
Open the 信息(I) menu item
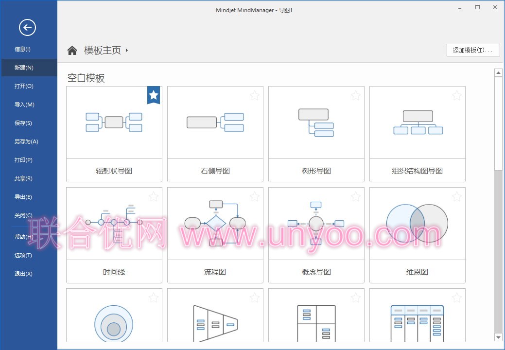[x=29, y=49]
